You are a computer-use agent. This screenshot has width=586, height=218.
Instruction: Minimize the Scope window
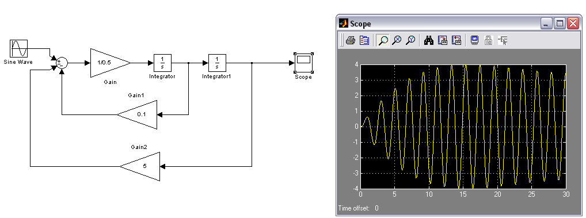pos(546,24)
